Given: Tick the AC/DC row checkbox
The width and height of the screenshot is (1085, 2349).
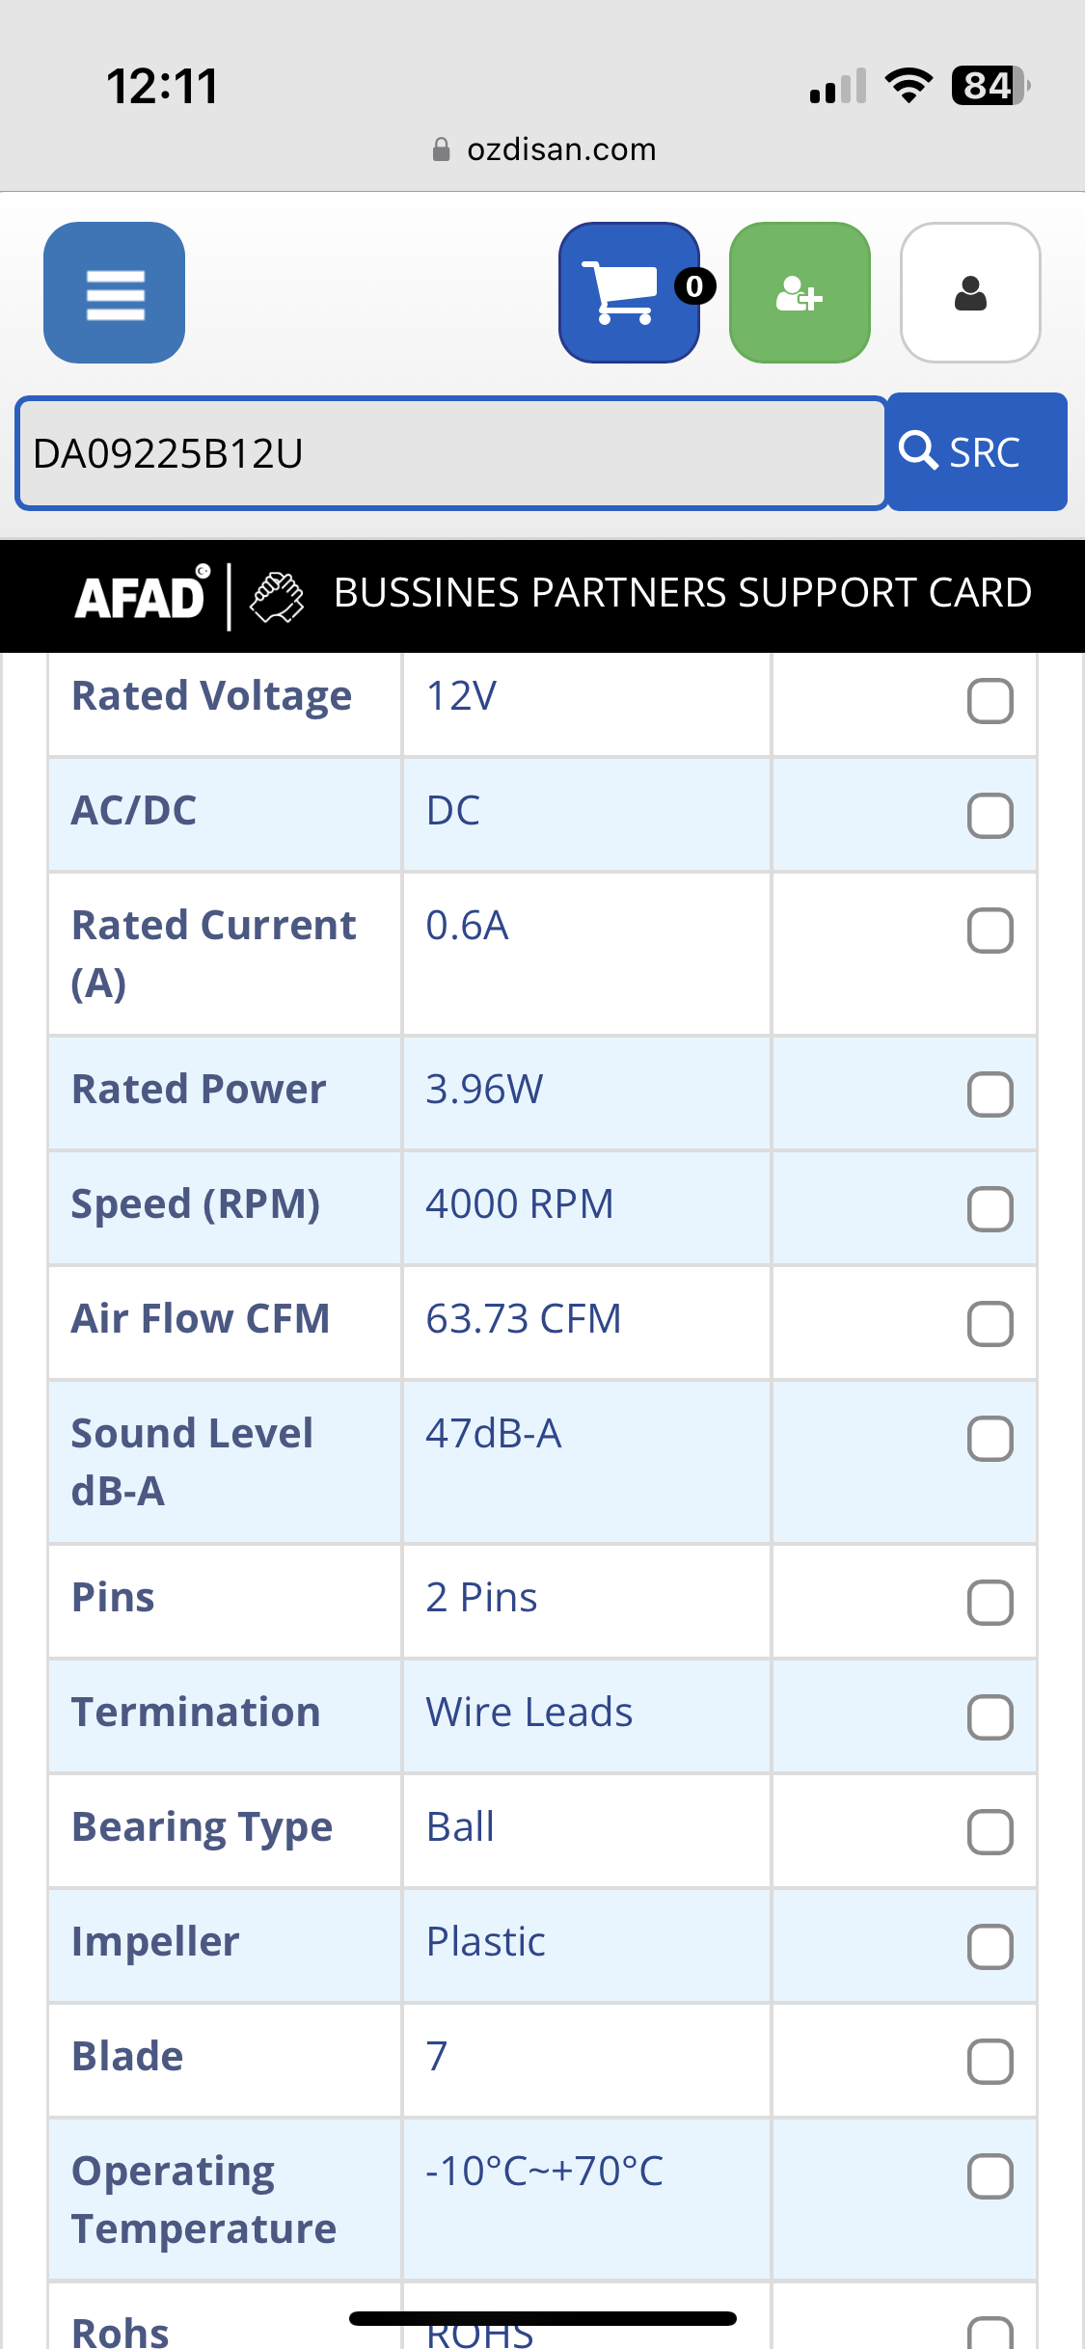Looking at the screenshot, I should (990, 816).
